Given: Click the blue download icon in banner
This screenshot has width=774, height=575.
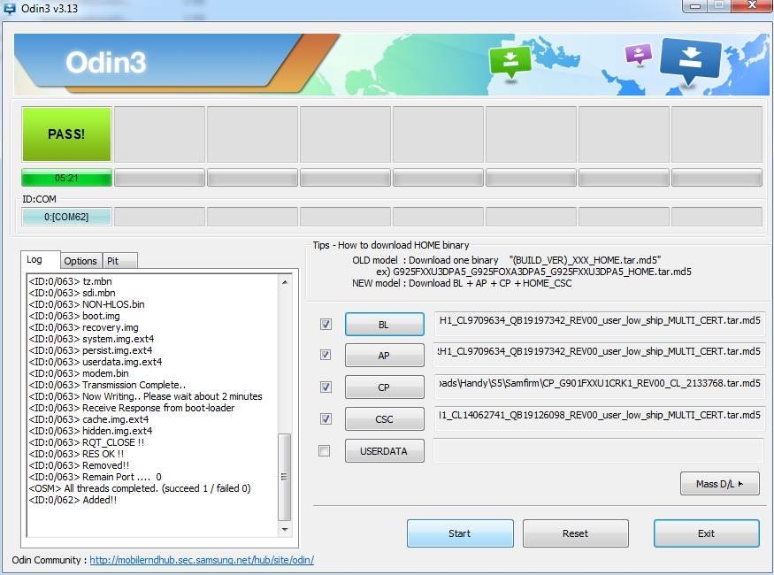Looking at the screenshot, I should click(691, 61).
